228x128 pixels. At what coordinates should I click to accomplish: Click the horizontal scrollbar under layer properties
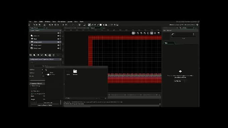38,81
